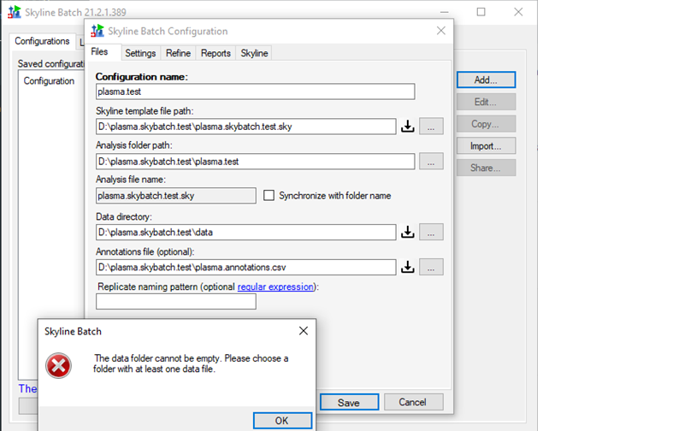696x431 pixels.
Task: Browse for Annotations file
Action: 431,267
